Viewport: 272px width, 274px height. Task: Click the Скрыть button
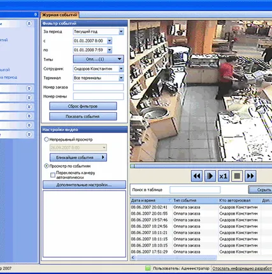tap(261, 190)
